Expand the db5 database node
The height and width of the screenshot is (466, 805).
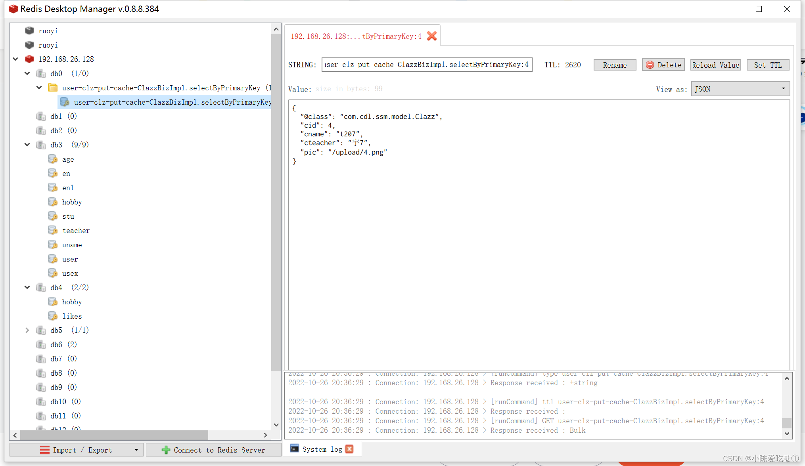(x=27, y=330)
